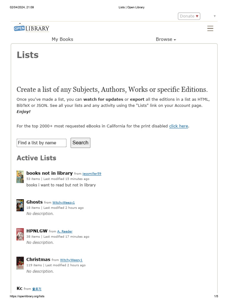Viewport: 228px width, 304px height.
Task: Open the Christmas list cover thumbnail
Action: pos(20,263)
